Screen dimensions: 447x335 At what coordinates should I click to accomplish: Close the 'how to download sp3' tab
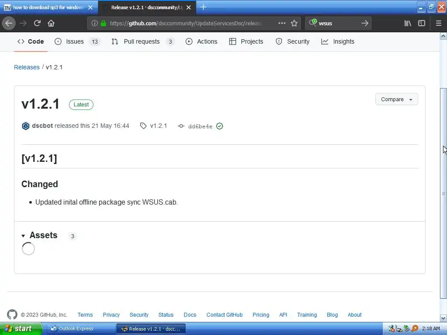click(90, 7)
